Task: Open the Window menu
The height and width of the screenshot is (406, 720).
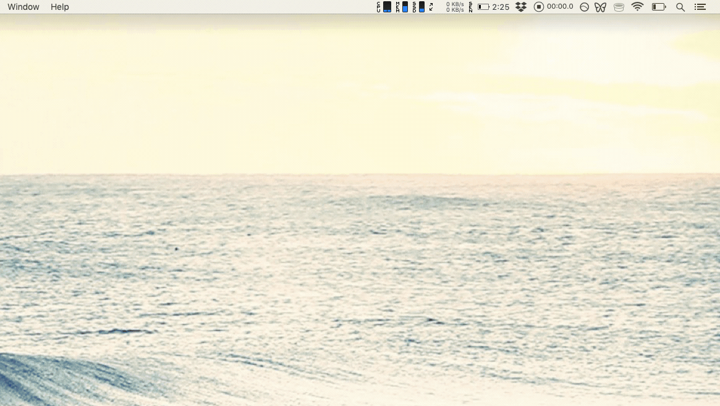Action: 23,7
